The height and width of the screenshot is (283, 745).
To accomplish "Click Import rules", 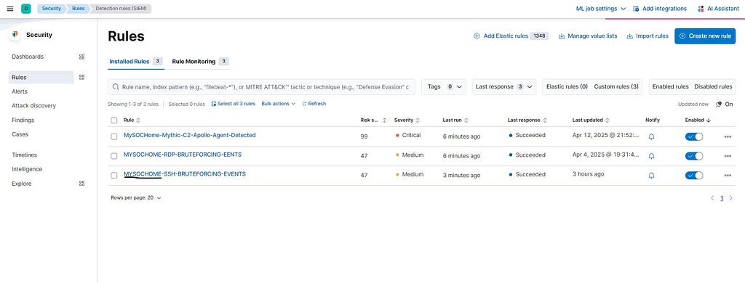I will click(x=647, y=36).
